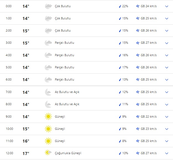
Task: Expand the 10:00 Güneşli row chevron
Action: point(167,129)
